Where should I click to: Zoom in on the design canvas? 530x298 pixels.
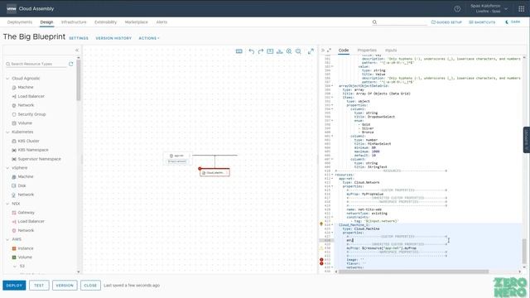coord(289,51)
